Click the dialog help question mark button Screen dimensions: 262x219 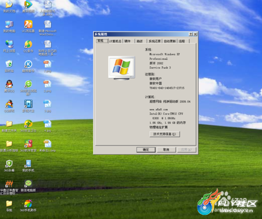(x=191, y=34)
